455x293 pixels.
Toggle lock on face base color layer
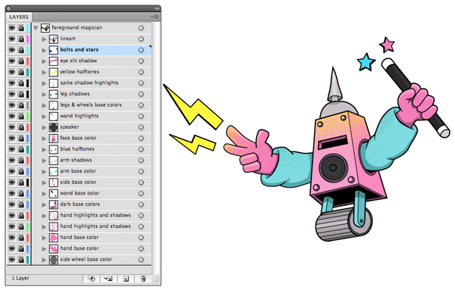click(x=21, y=138)
